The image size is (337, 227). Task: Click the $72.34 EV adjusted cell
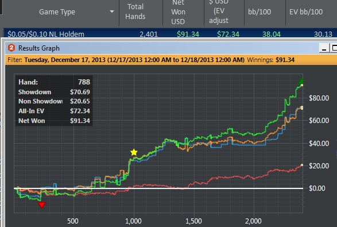[x=228, y=34]
